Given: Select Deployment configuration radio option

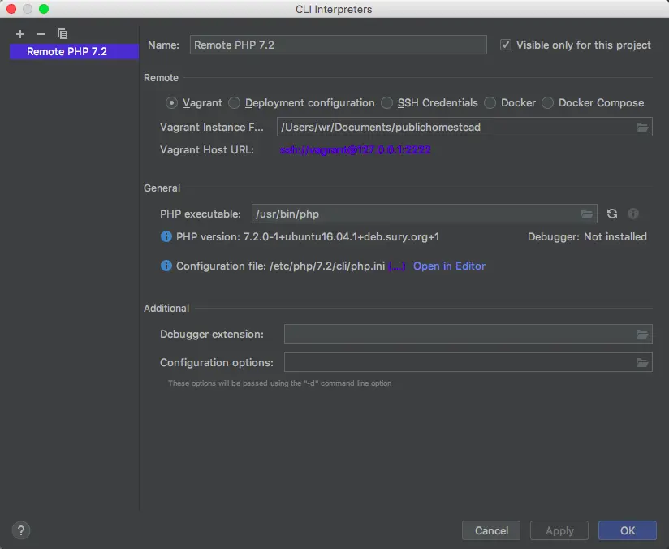Looking at the screenshot, I should point(234,103).
